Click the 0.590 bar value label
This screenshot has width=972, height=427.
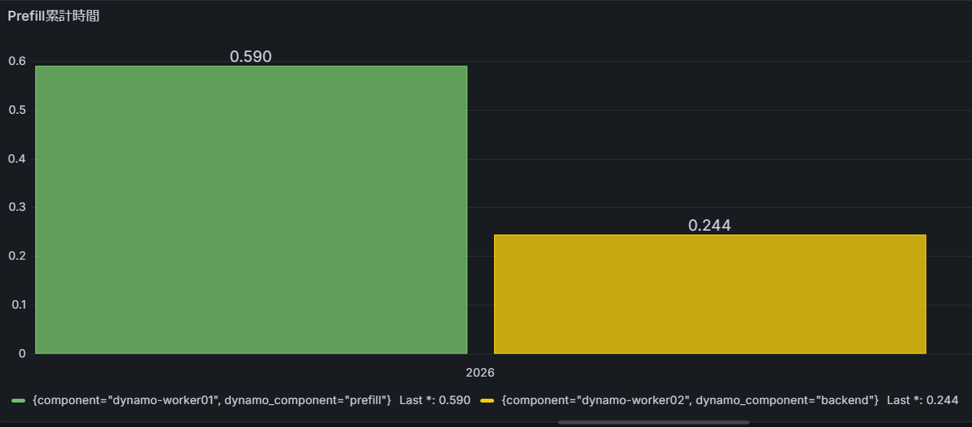(x=251, y=57)
